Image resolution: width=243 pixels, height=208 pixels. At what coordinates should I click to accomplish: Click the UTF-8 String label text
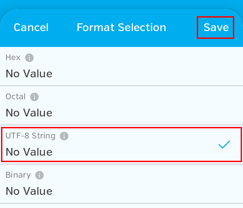pos(30,136)
